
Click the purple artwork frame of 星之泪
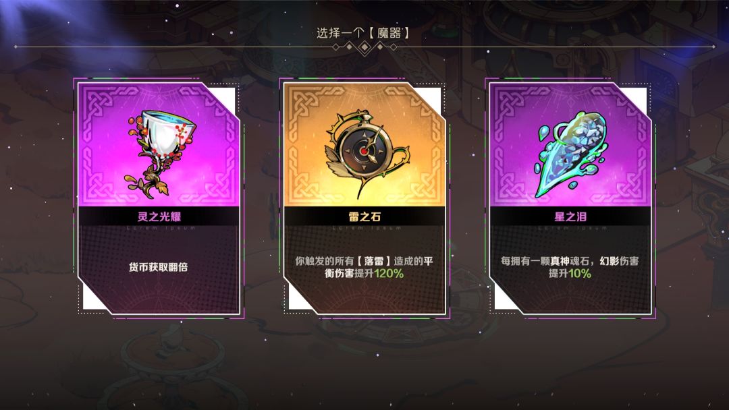click(x=570, y=144)
